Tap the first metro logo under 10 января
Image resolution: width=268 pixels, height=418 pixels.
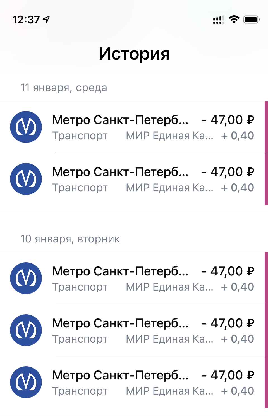[x=26, y=278]
